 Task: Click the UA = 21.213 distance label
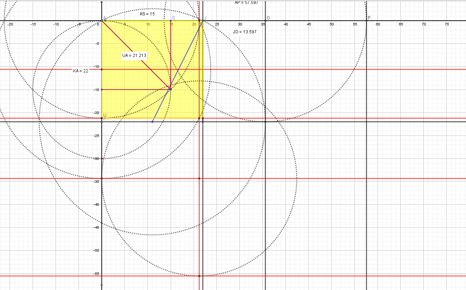click(134, 56)
